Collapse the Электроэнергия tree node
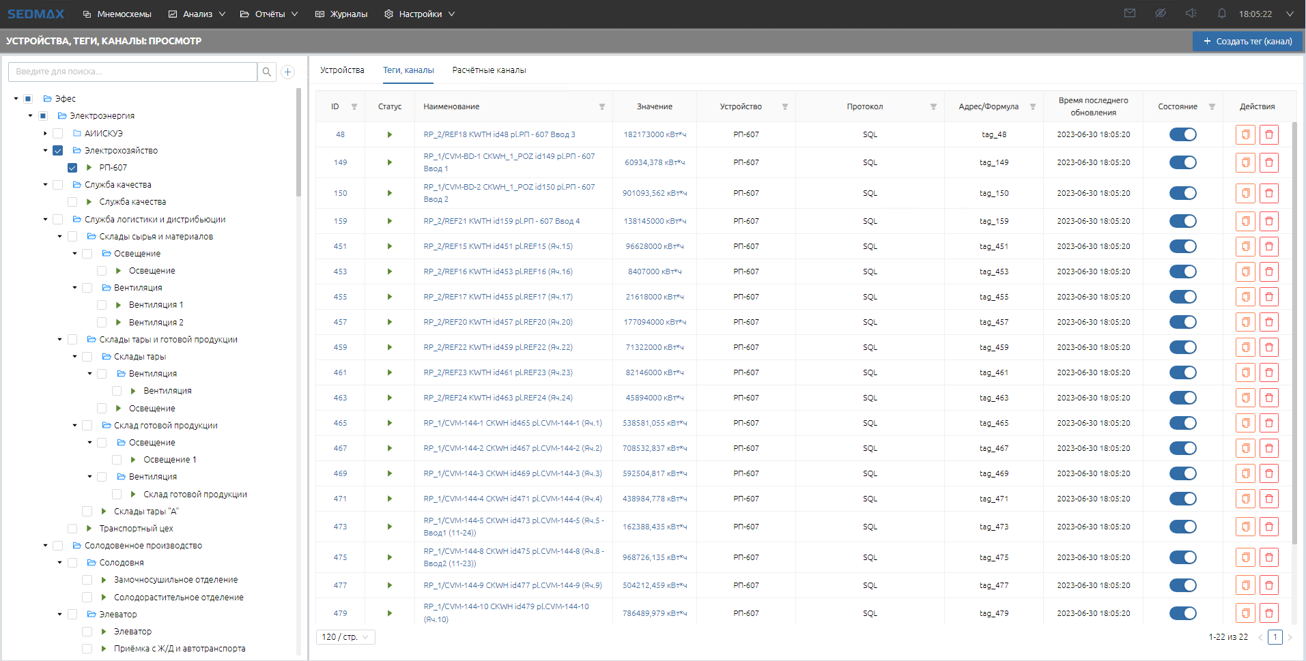Screen dimensions: 1306x661 (x=30, y=116)
